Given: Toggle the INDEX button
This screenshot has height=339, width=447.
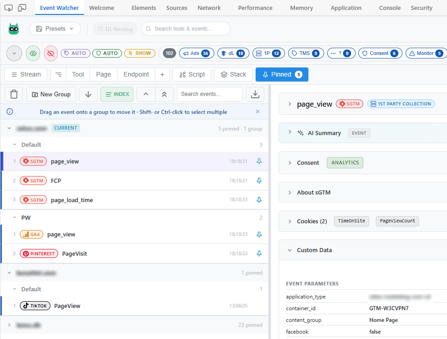Looking at the screenshot, I should pos(117,95).
